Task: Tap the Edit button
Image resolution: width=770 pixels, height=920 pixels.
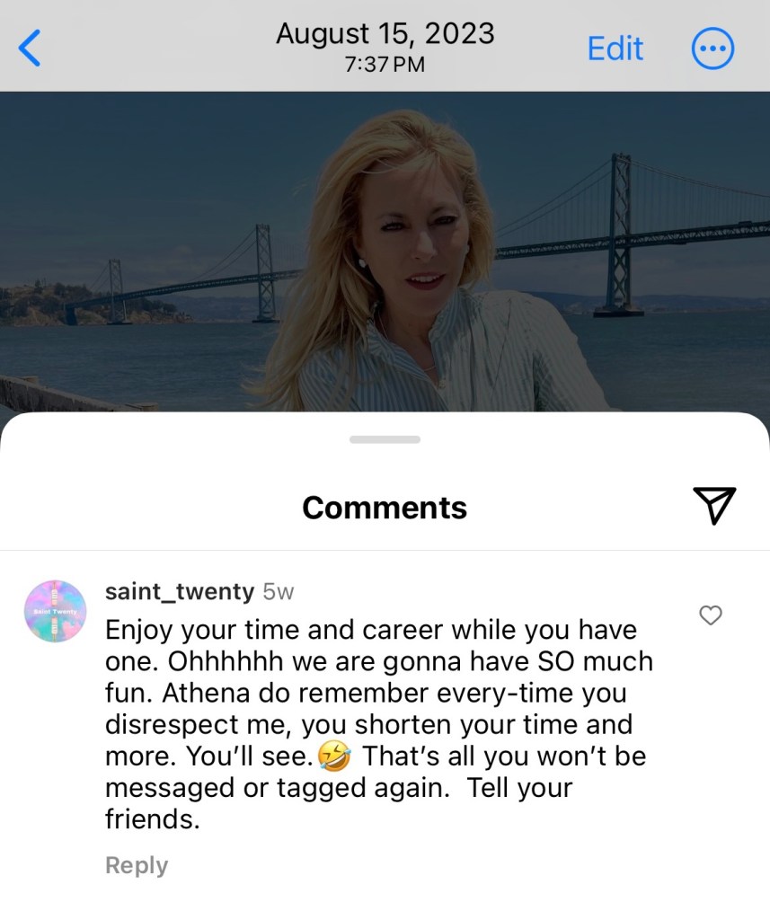Action: 615,49
